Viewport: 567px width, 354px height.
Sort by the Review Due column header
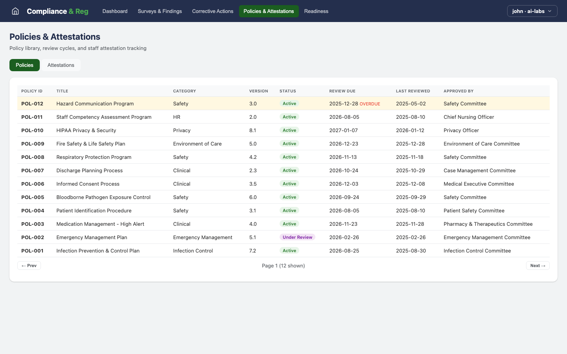(x=342, y=91)
